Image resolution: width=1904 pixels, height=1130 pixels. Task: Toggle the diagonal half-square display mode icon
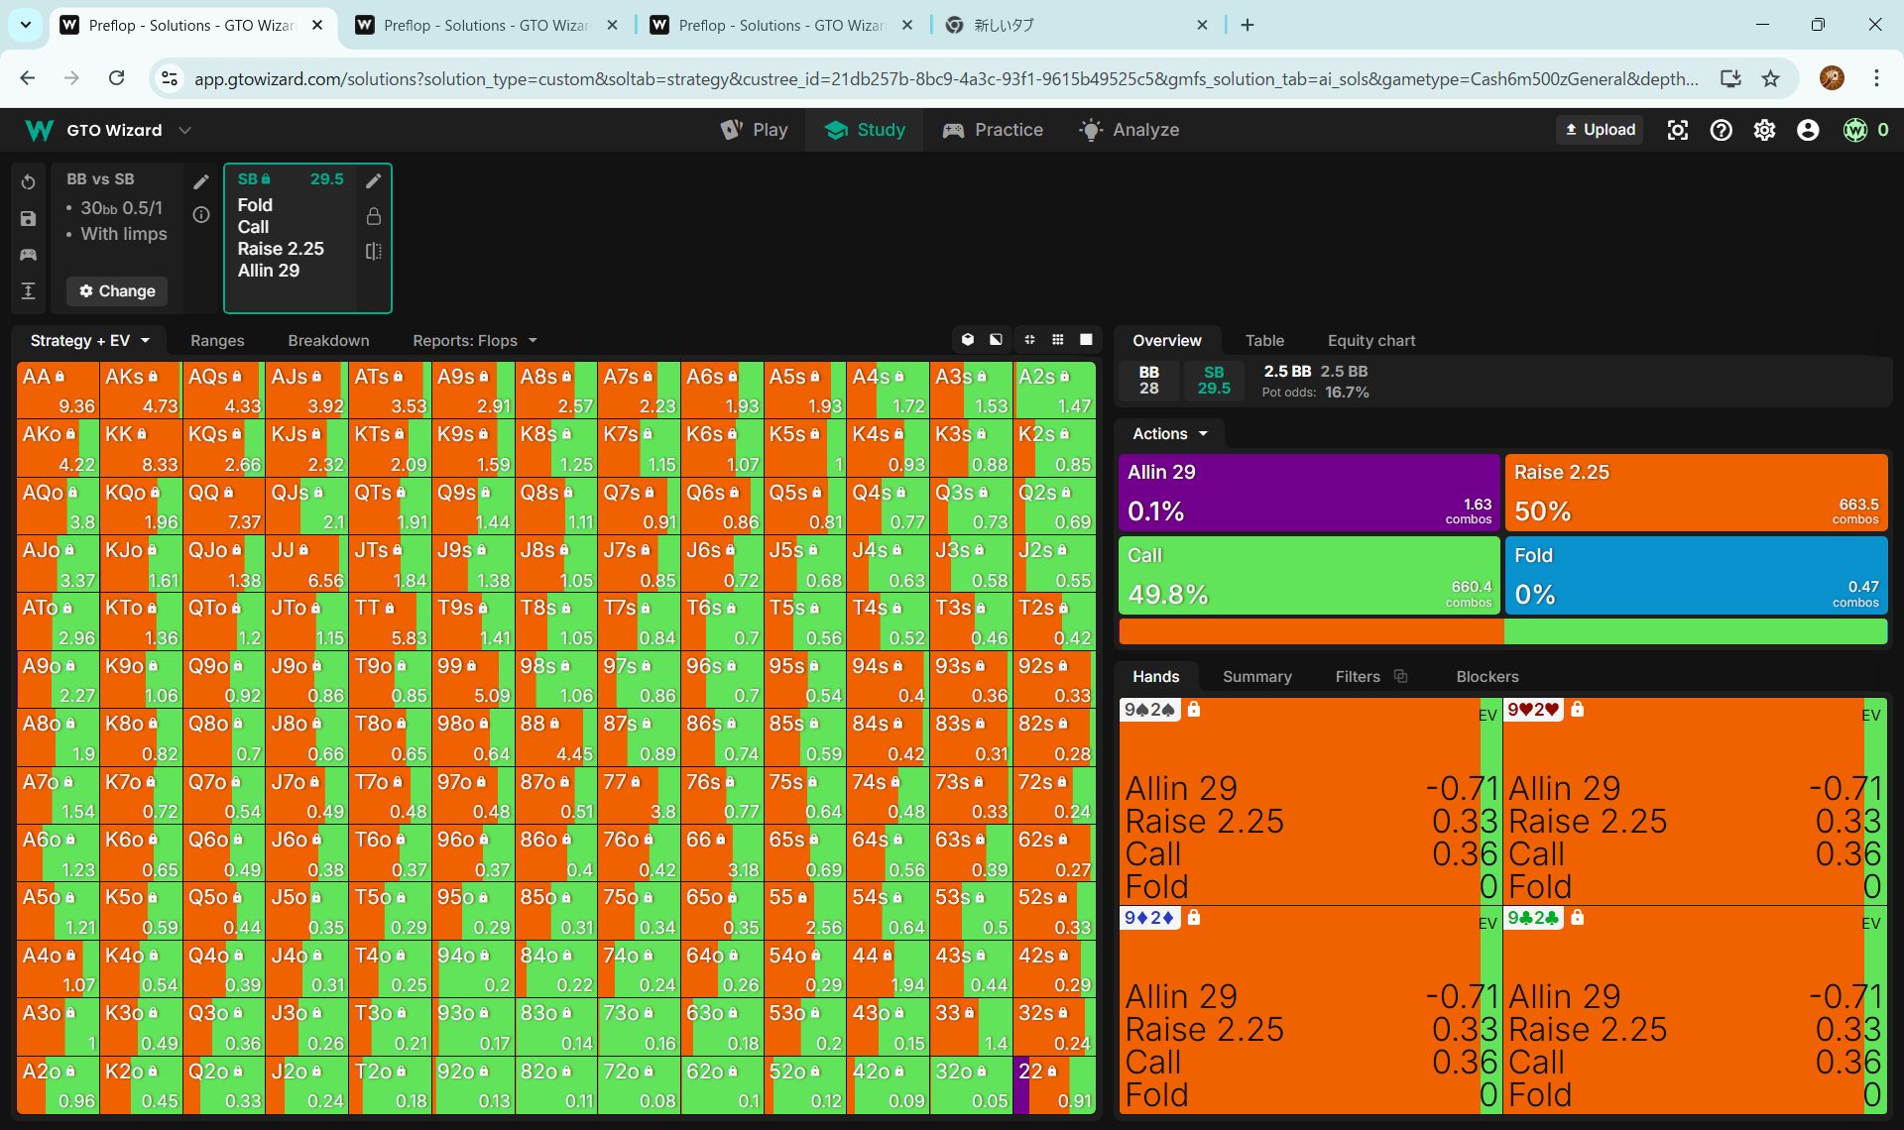click(996, 340)
